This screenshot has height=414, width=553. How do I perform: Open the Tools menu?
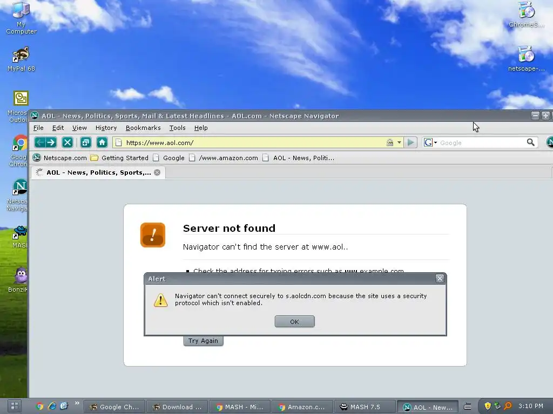point(177,128)
